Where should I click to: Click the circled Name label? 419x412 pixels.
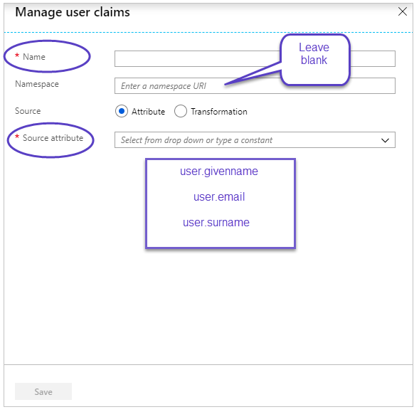point(34,57)
